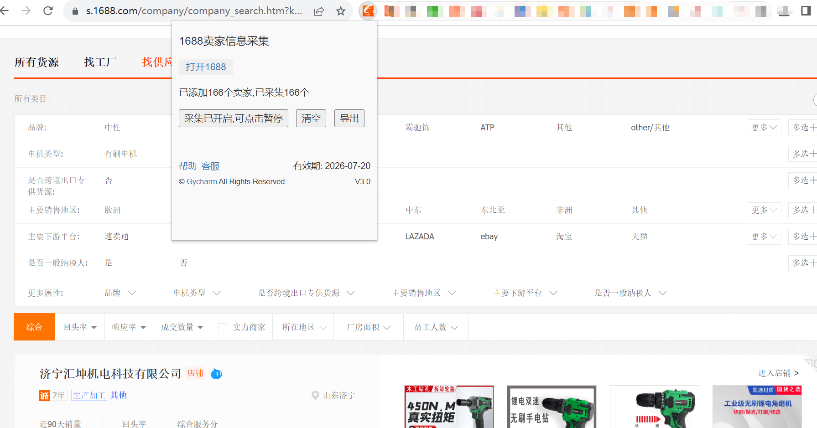Filter sales region by 非洲
The width and height of the screenshot is (817, 428).
point(564,210)
